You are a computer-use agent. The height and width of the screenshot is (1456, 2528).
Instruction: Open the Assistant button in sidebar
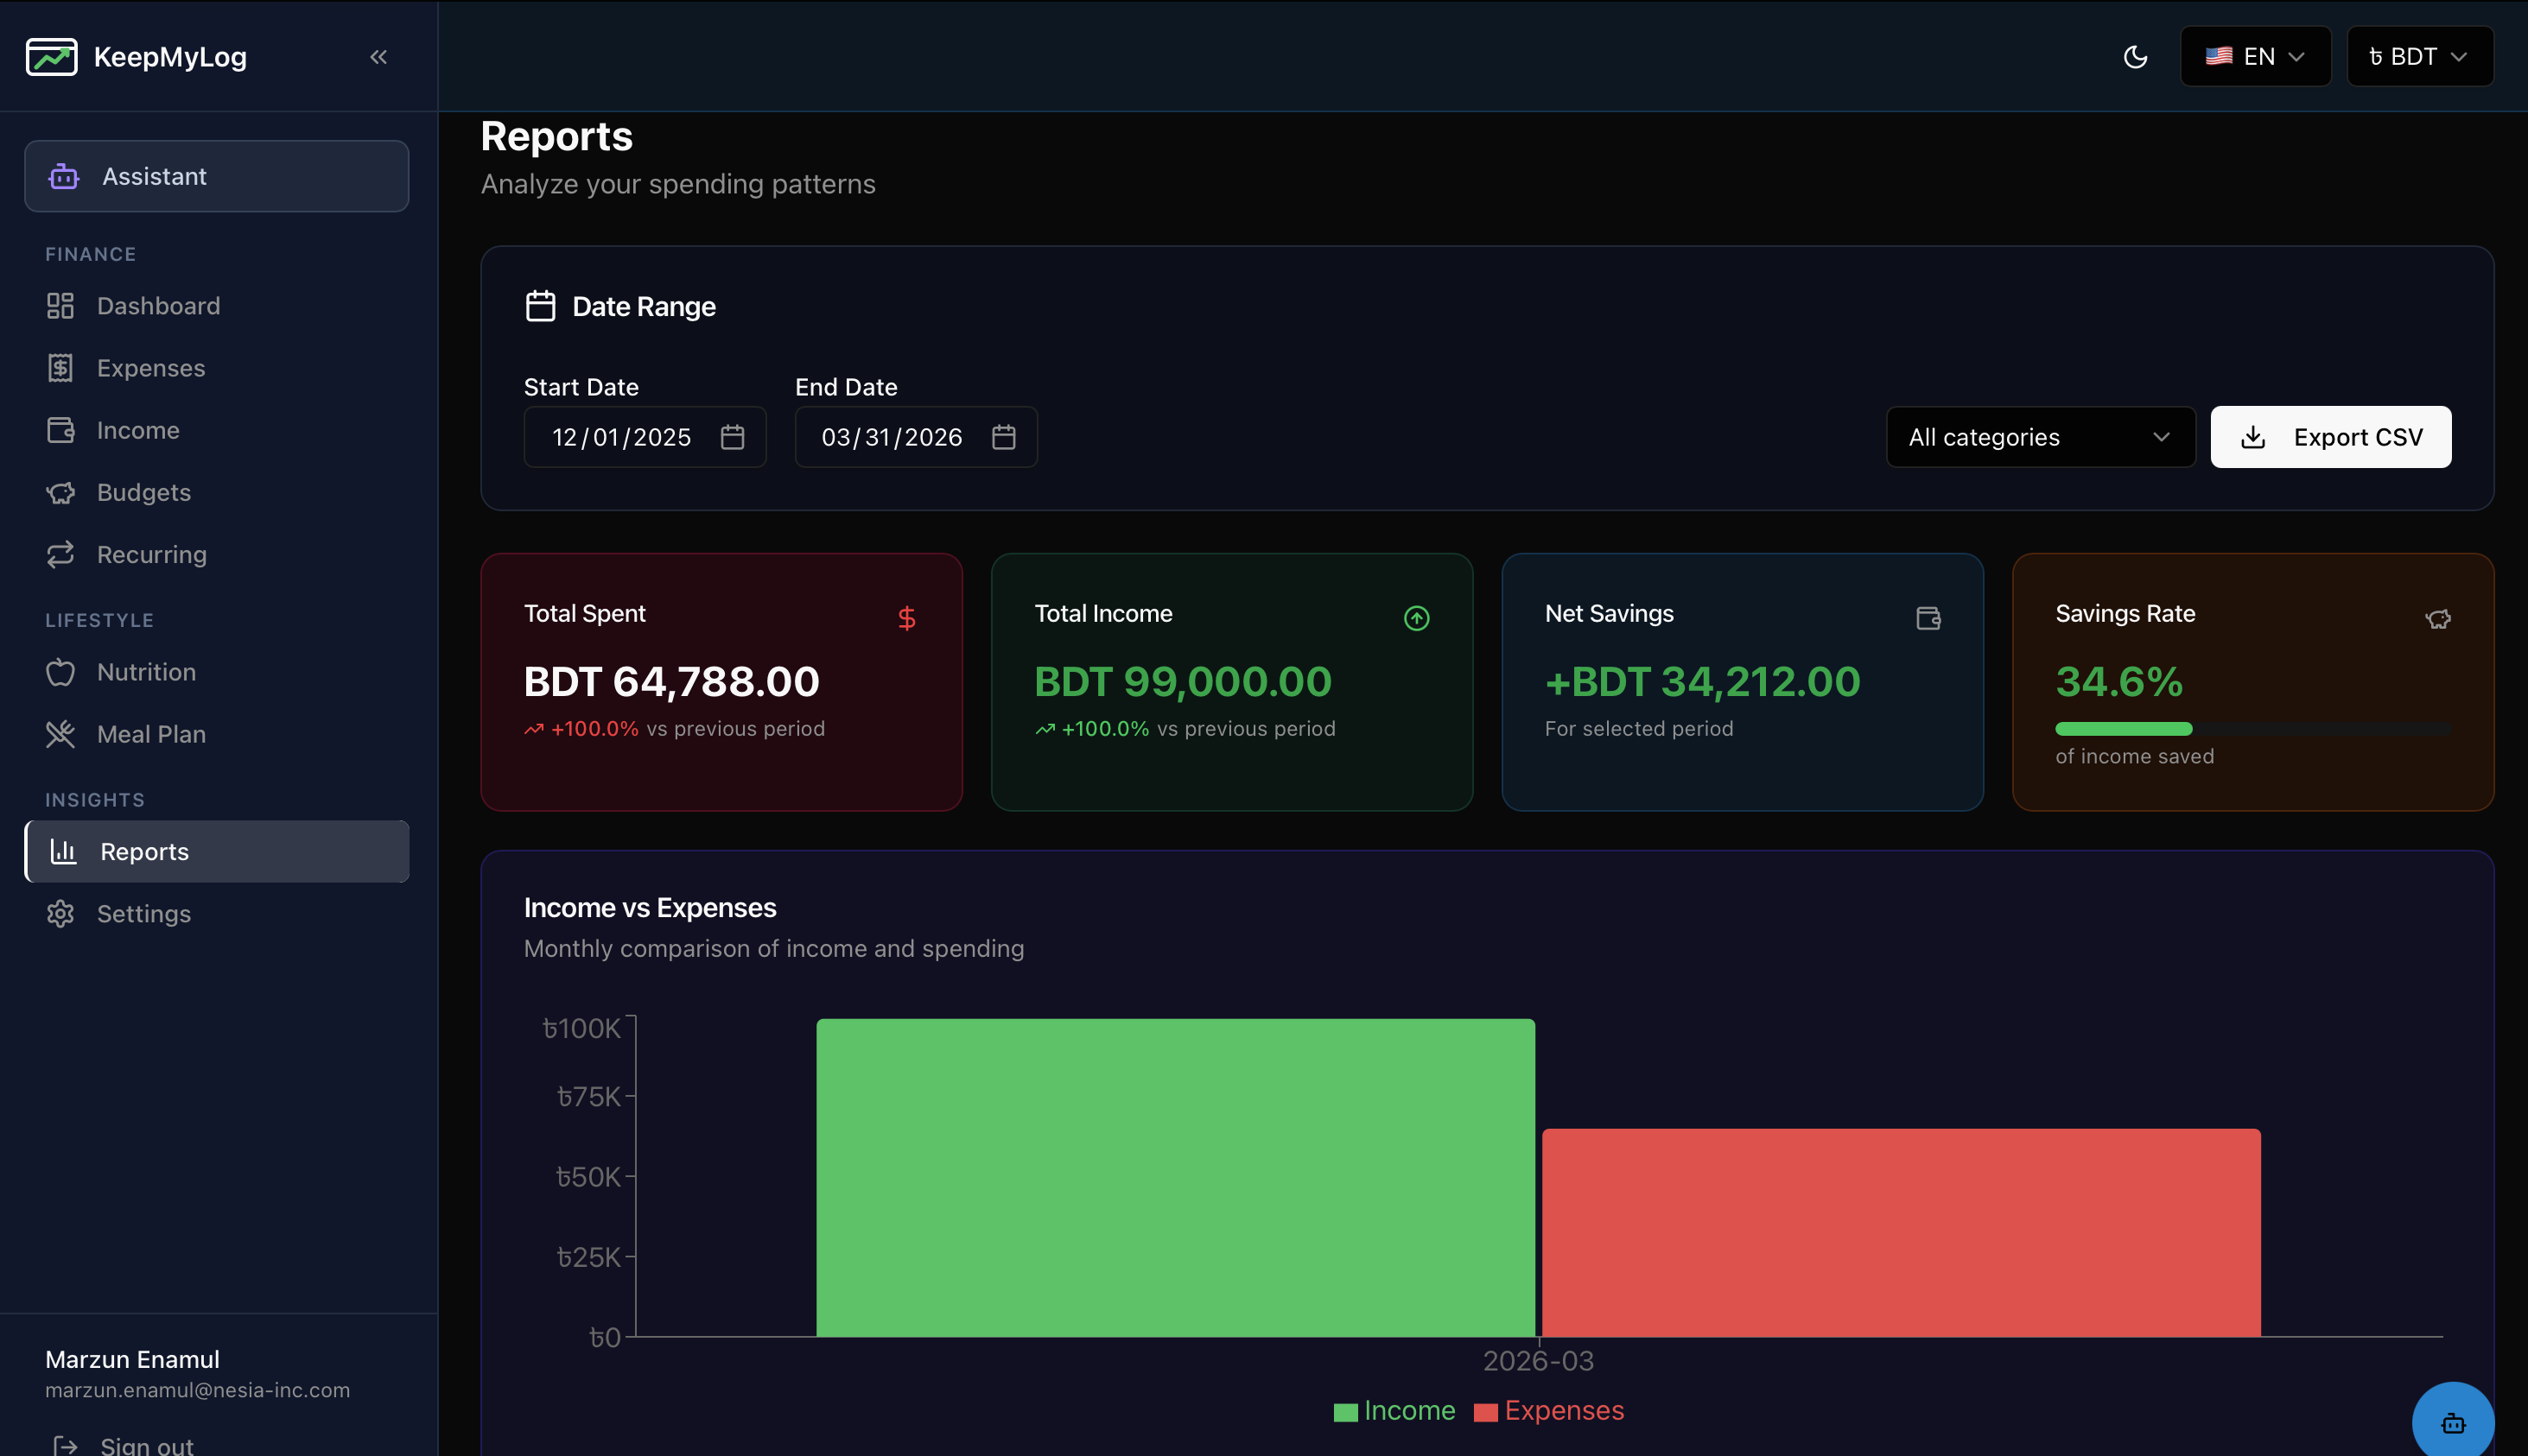click(216, 177)
